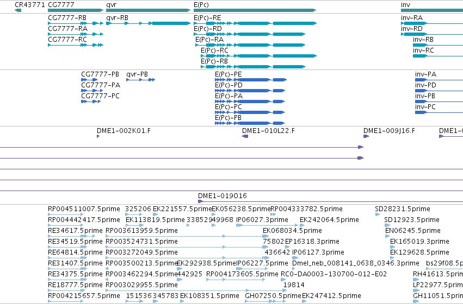Select protein E(Pc)-PA
The image size is (463, 304).
pyautogui.click(x=250, y=102)
